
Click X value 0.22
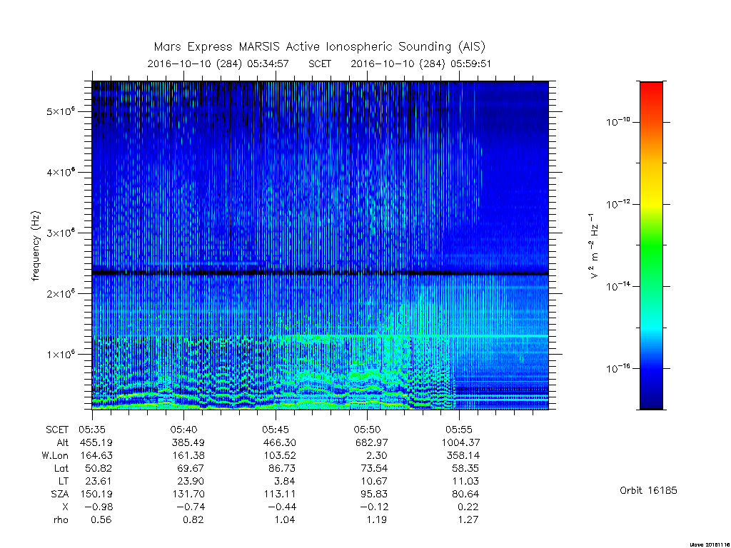[x=468, y=507]
